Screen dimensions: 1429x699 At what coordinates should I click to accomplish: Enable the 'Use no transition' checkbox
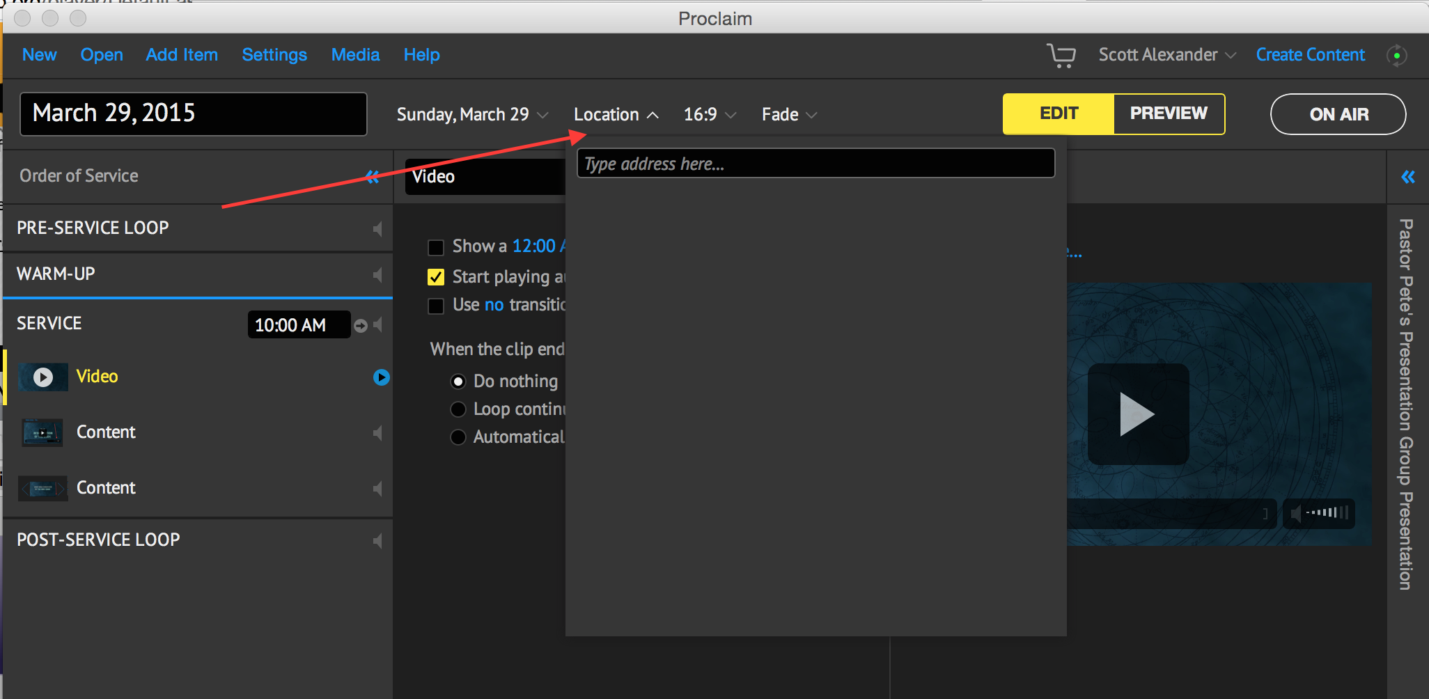436,306
